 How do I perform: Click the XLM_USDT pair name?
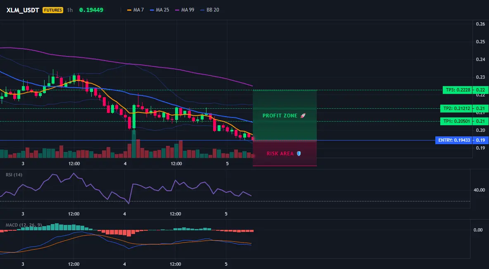(x=23, y=10)
